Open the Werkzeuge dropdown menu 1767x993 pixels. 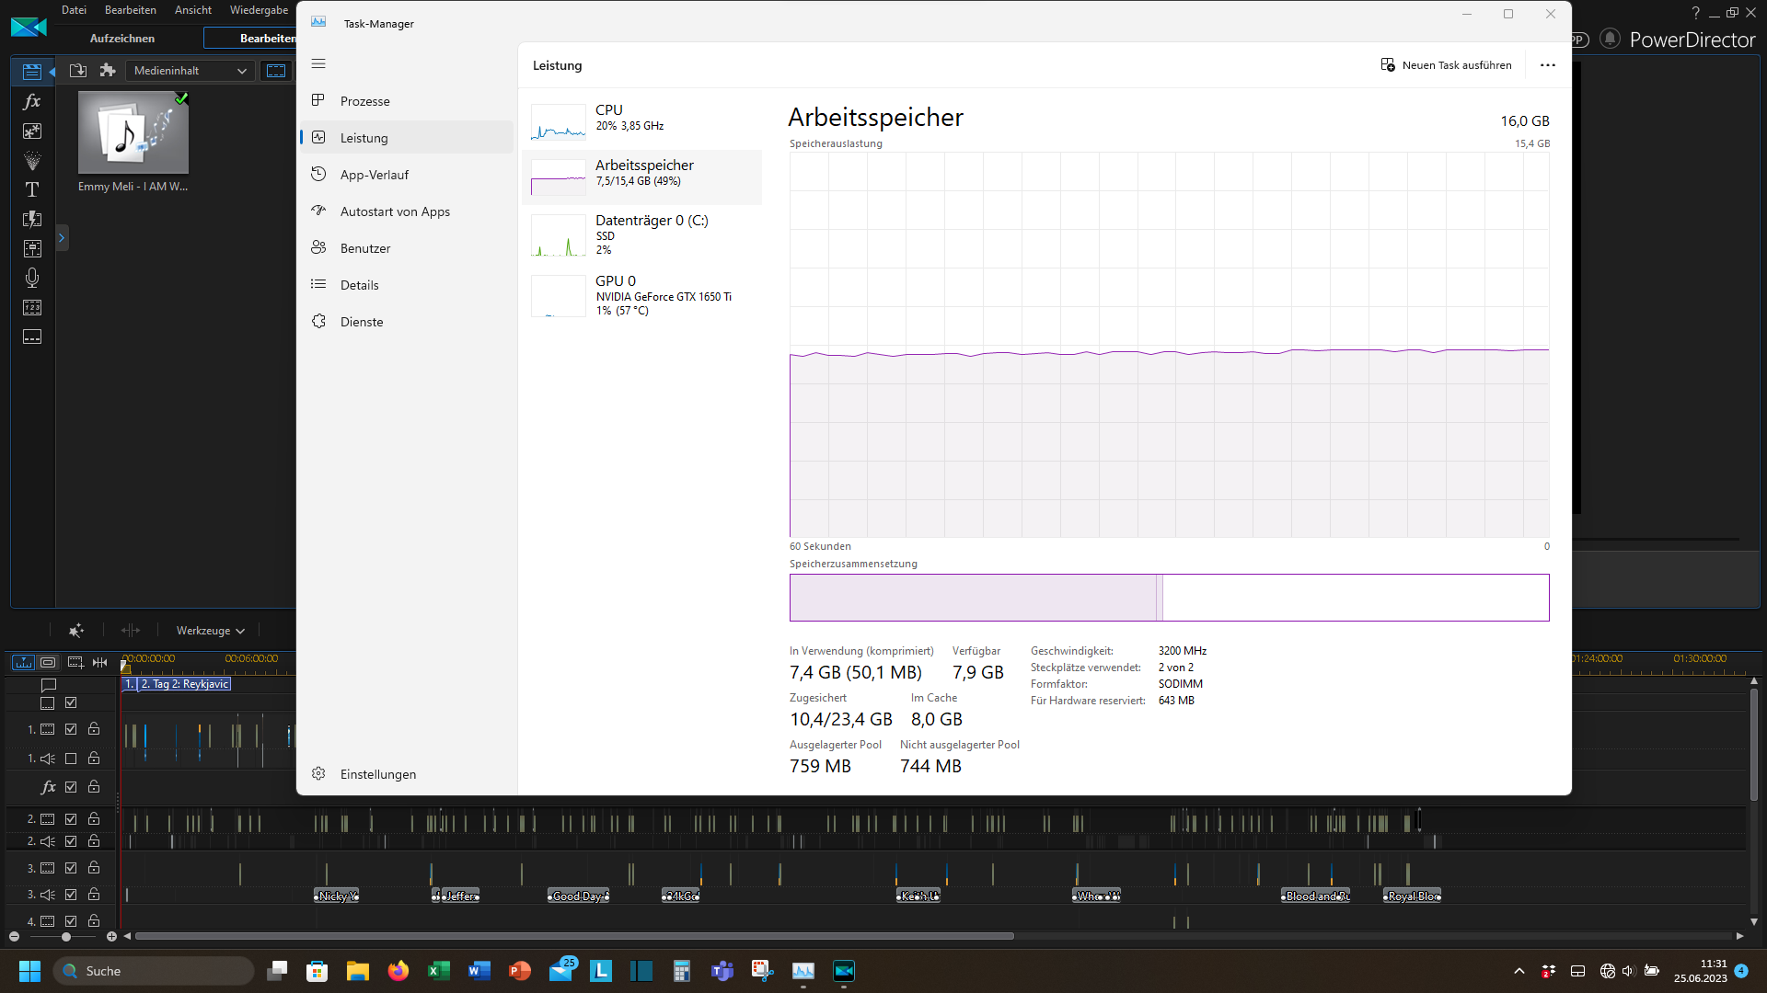tap(210, 631)
